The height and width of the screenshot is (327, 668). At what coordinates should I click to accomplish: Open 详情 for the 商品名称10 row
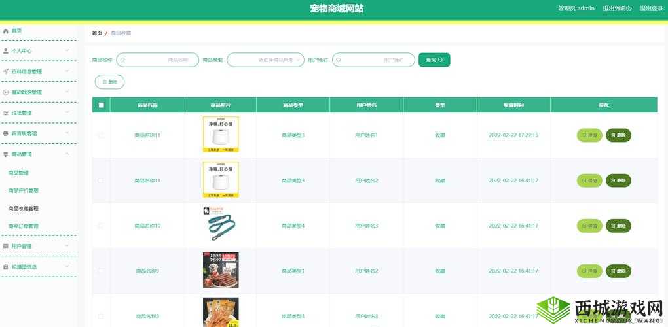[589, 226]
